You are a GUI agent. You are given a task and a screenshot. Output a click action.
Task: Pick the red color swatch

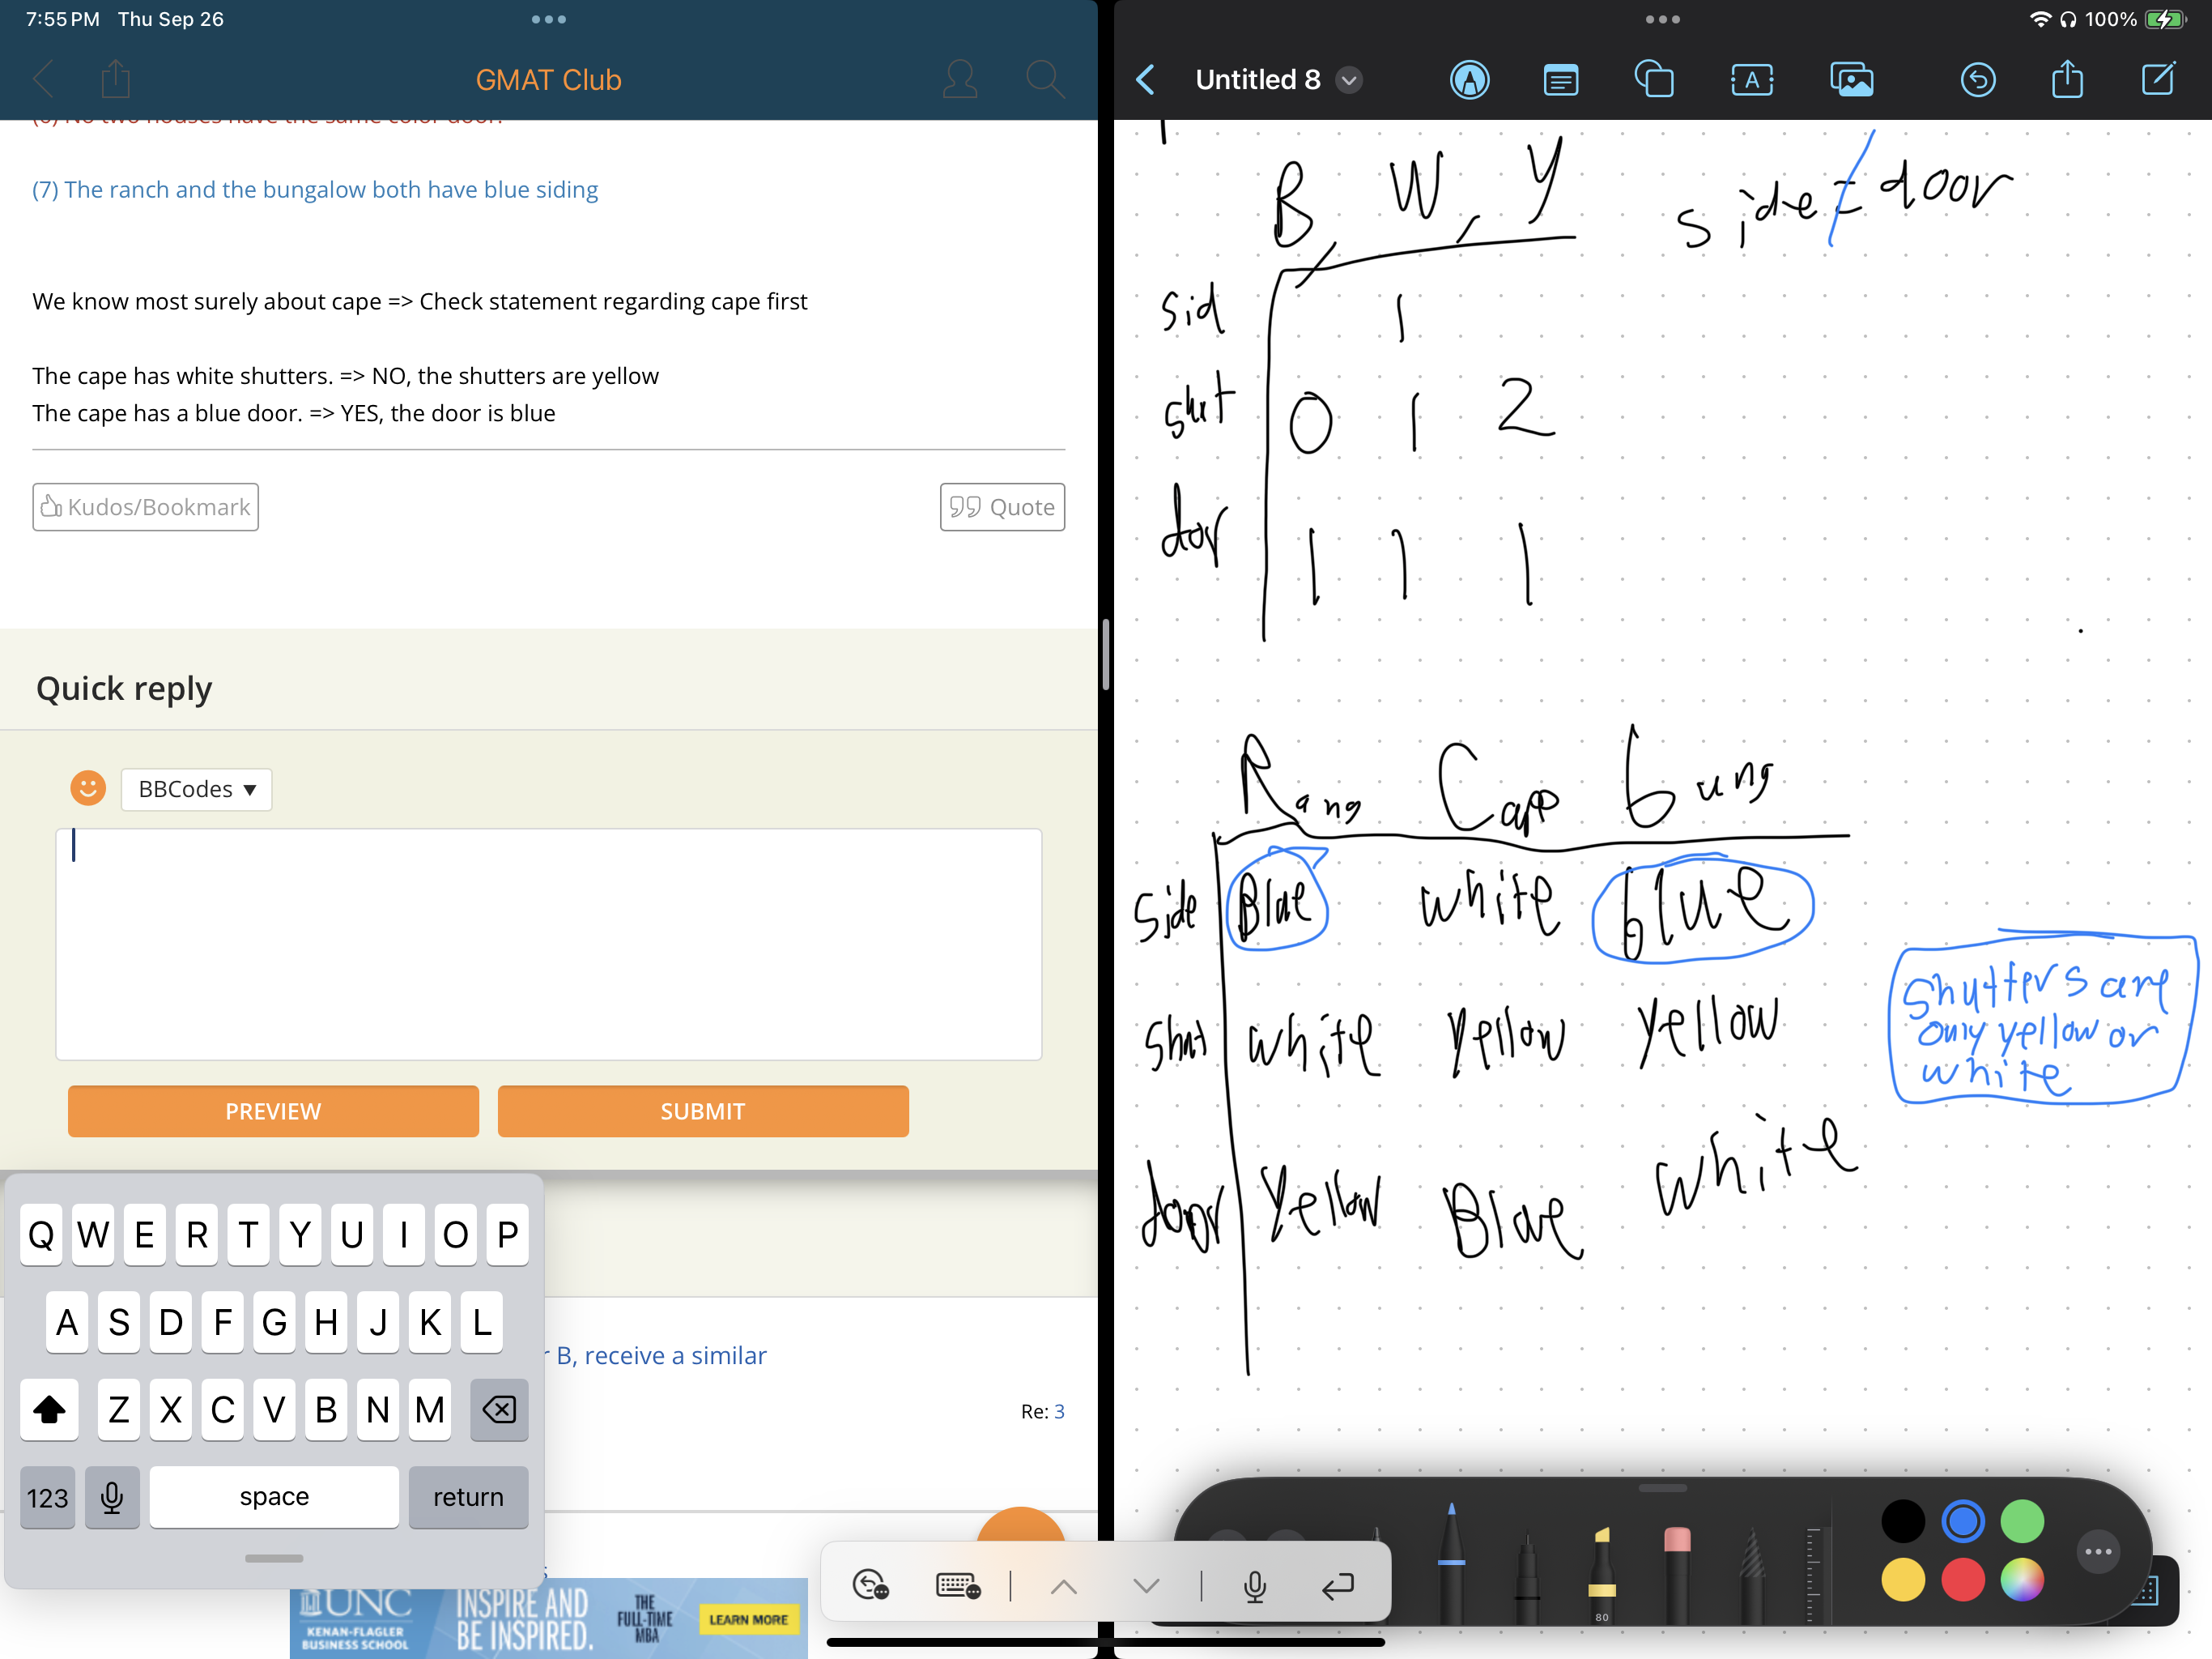pos(1962,1581)
